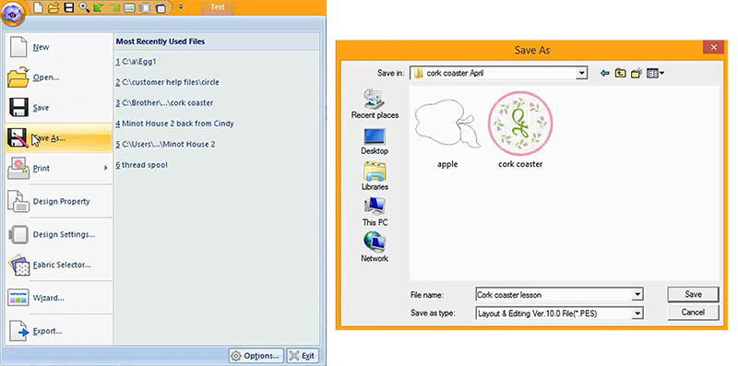Click the floppy-with-pencil icon beside Save As...
The height and width of the screenshot is (366, 738).
(18, 138)
